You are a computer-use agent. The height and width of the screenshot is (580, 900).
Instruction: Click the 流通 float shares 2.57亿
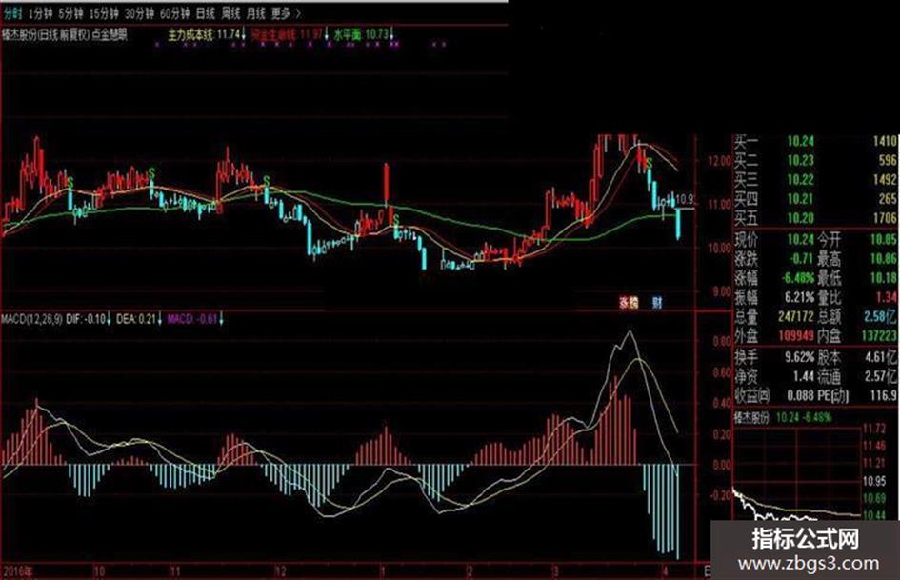point(880,376)
